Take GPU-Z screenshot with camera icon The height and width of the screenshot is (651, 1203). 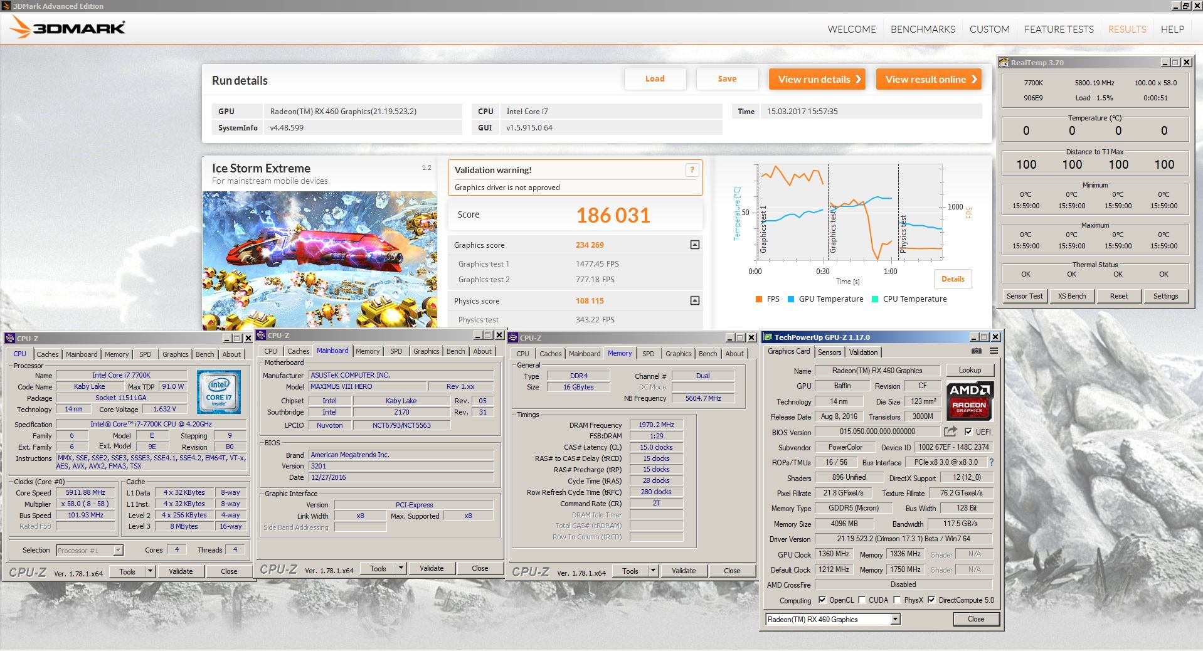click(976, 351)
